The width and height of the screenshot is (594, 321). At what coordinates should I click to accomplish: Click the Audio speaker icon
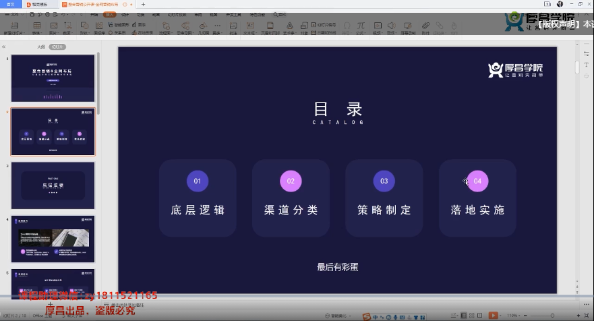[391, 26]
